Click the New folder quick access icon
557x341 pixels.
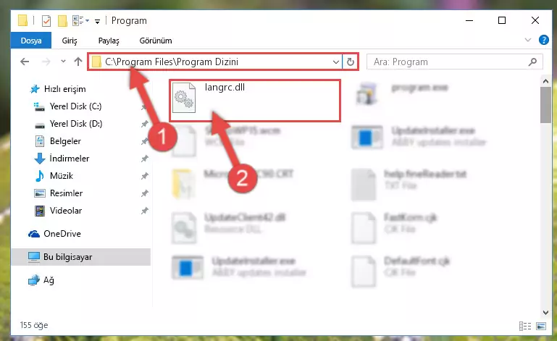(62, 21)
